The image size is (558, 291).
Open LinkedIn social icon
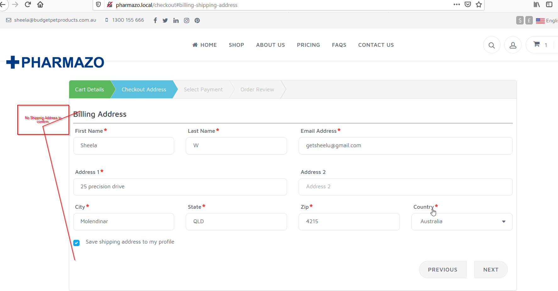[x=176, y=20]
